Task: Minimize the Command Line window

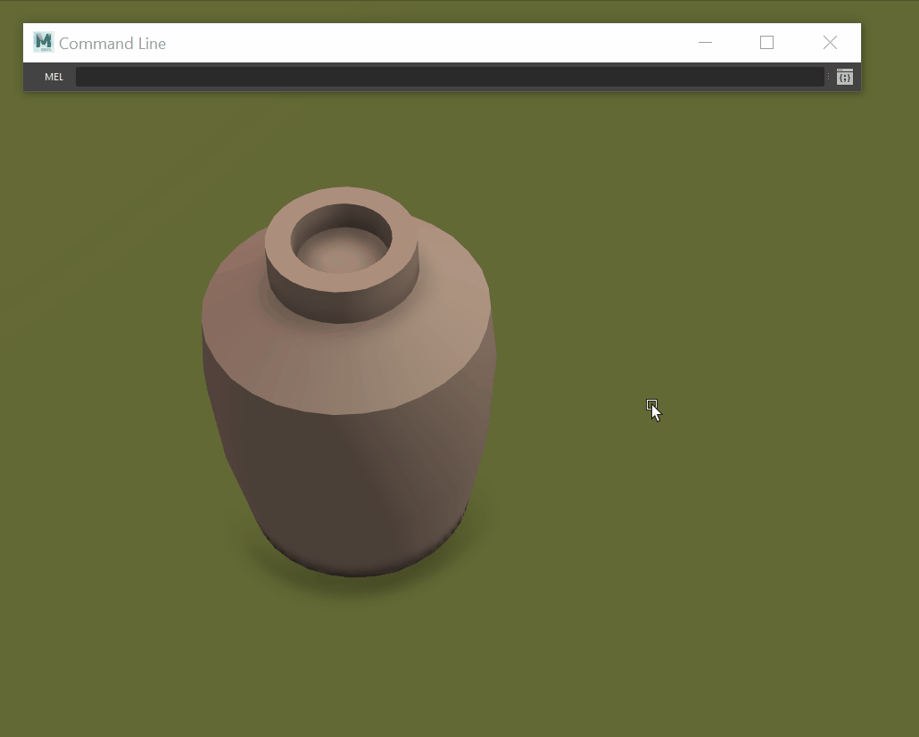Action: [x=705, y=43]
